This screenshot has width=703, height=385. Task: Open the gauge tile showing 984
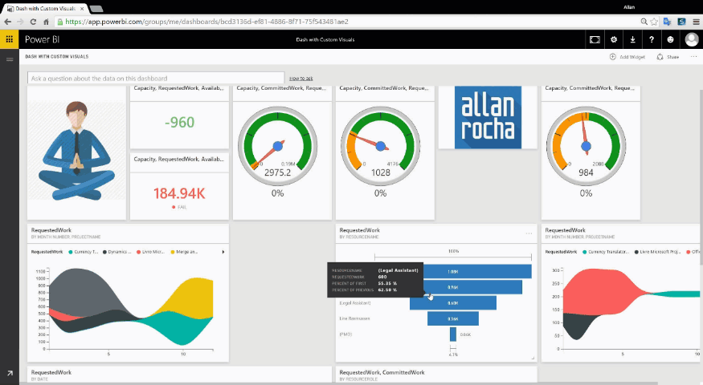coord(591,152)
